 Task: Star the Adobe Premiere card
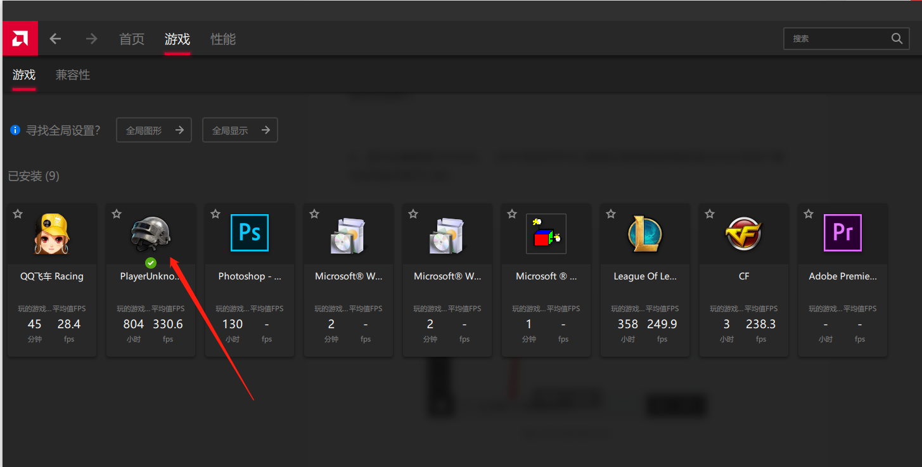pos(809,214)
